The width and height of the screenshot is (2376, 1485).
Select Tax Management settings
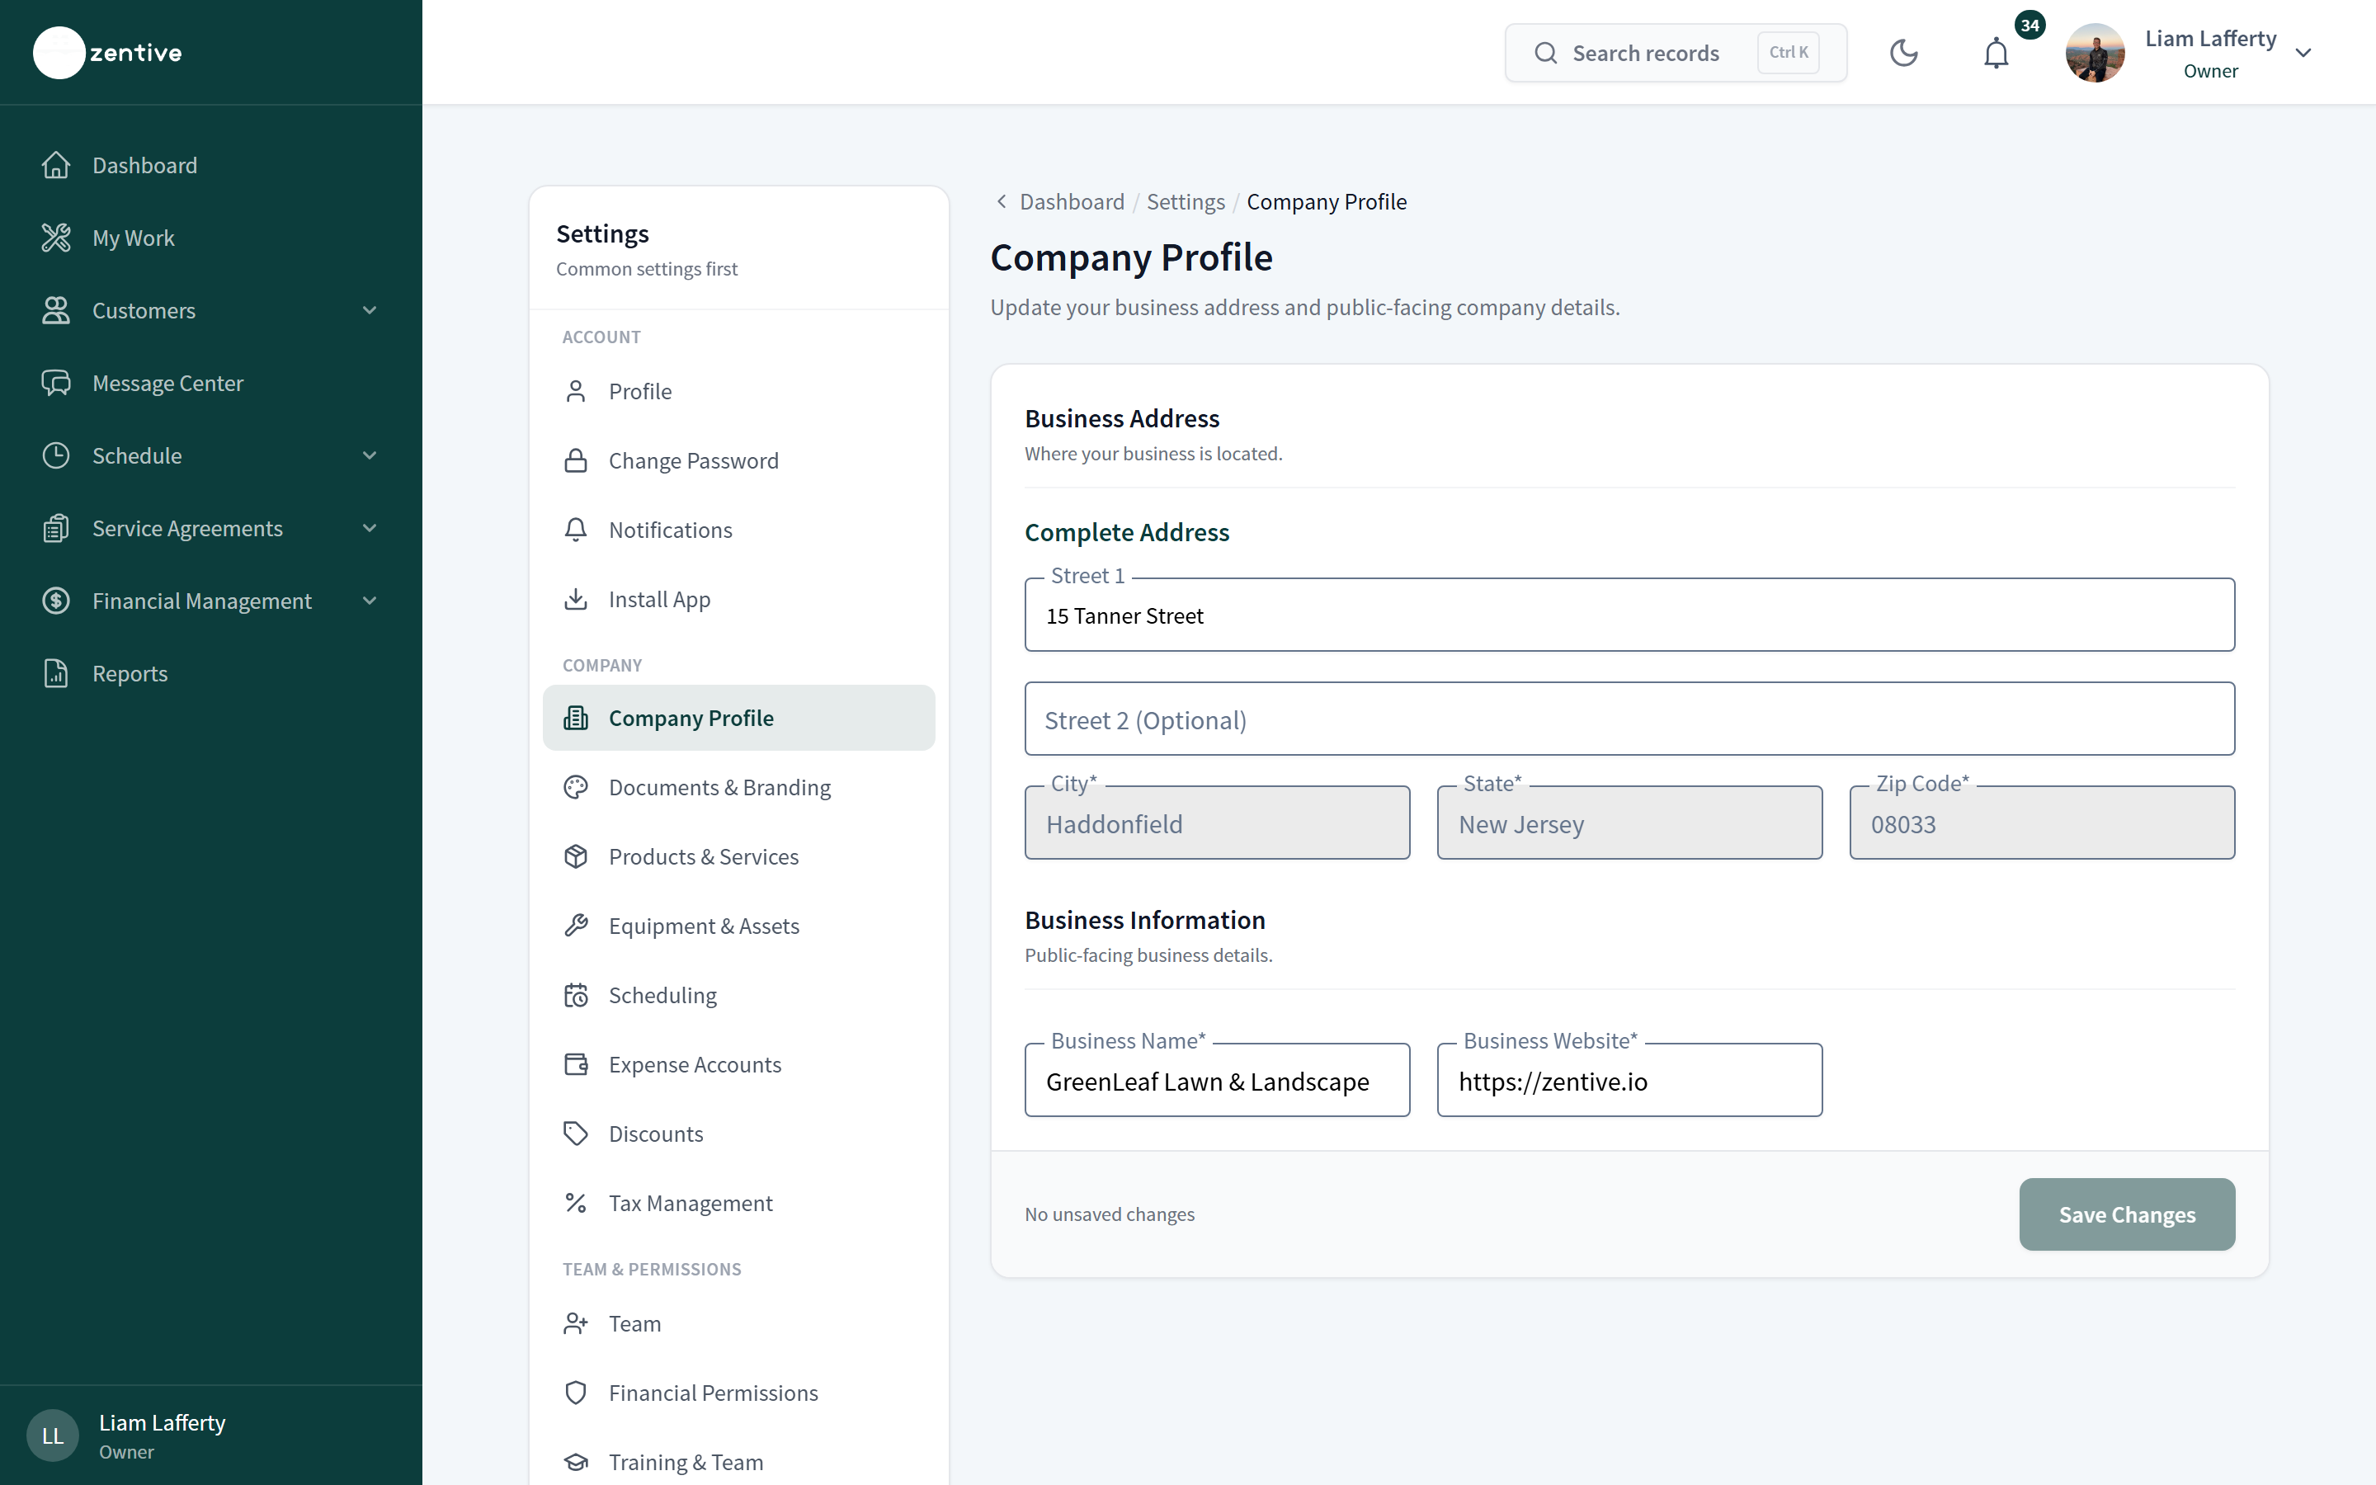point(738,1203)
